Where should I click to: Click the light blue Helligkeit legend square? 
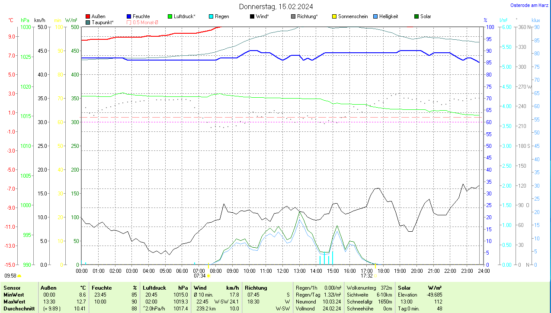tap(375, 16)
